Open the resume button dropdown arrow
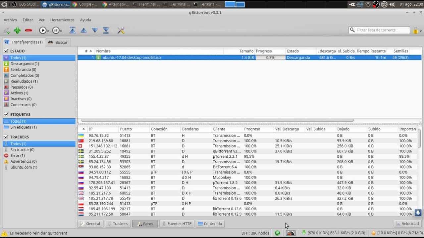The height and width of the screenshot is (238, 424). click(x=48, y=31)
